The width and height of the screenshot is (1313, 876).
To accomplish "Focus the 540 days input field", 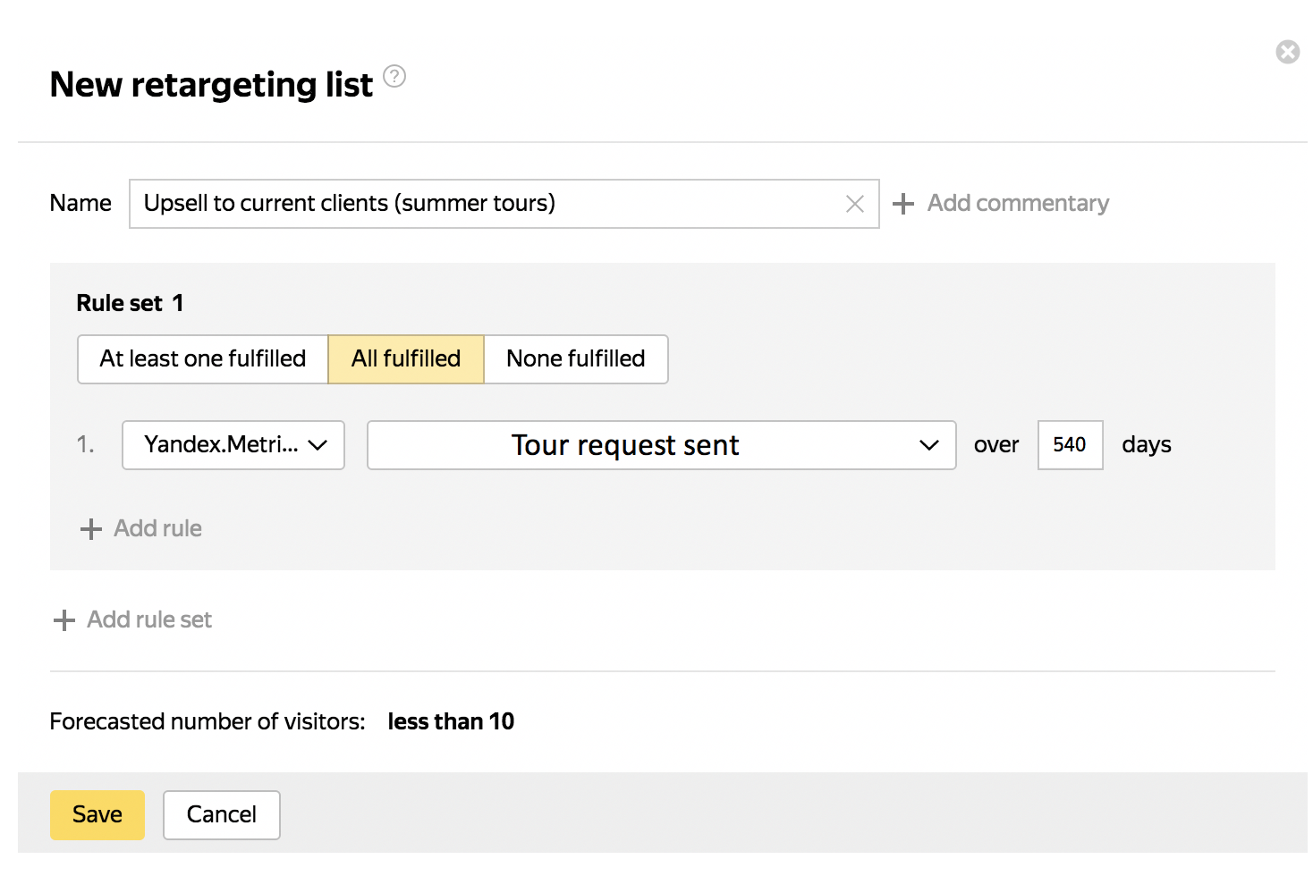I will tap(1070, 445).
